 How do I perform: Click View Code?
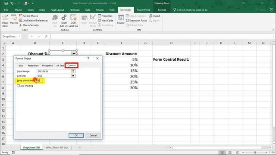(105, 21)
